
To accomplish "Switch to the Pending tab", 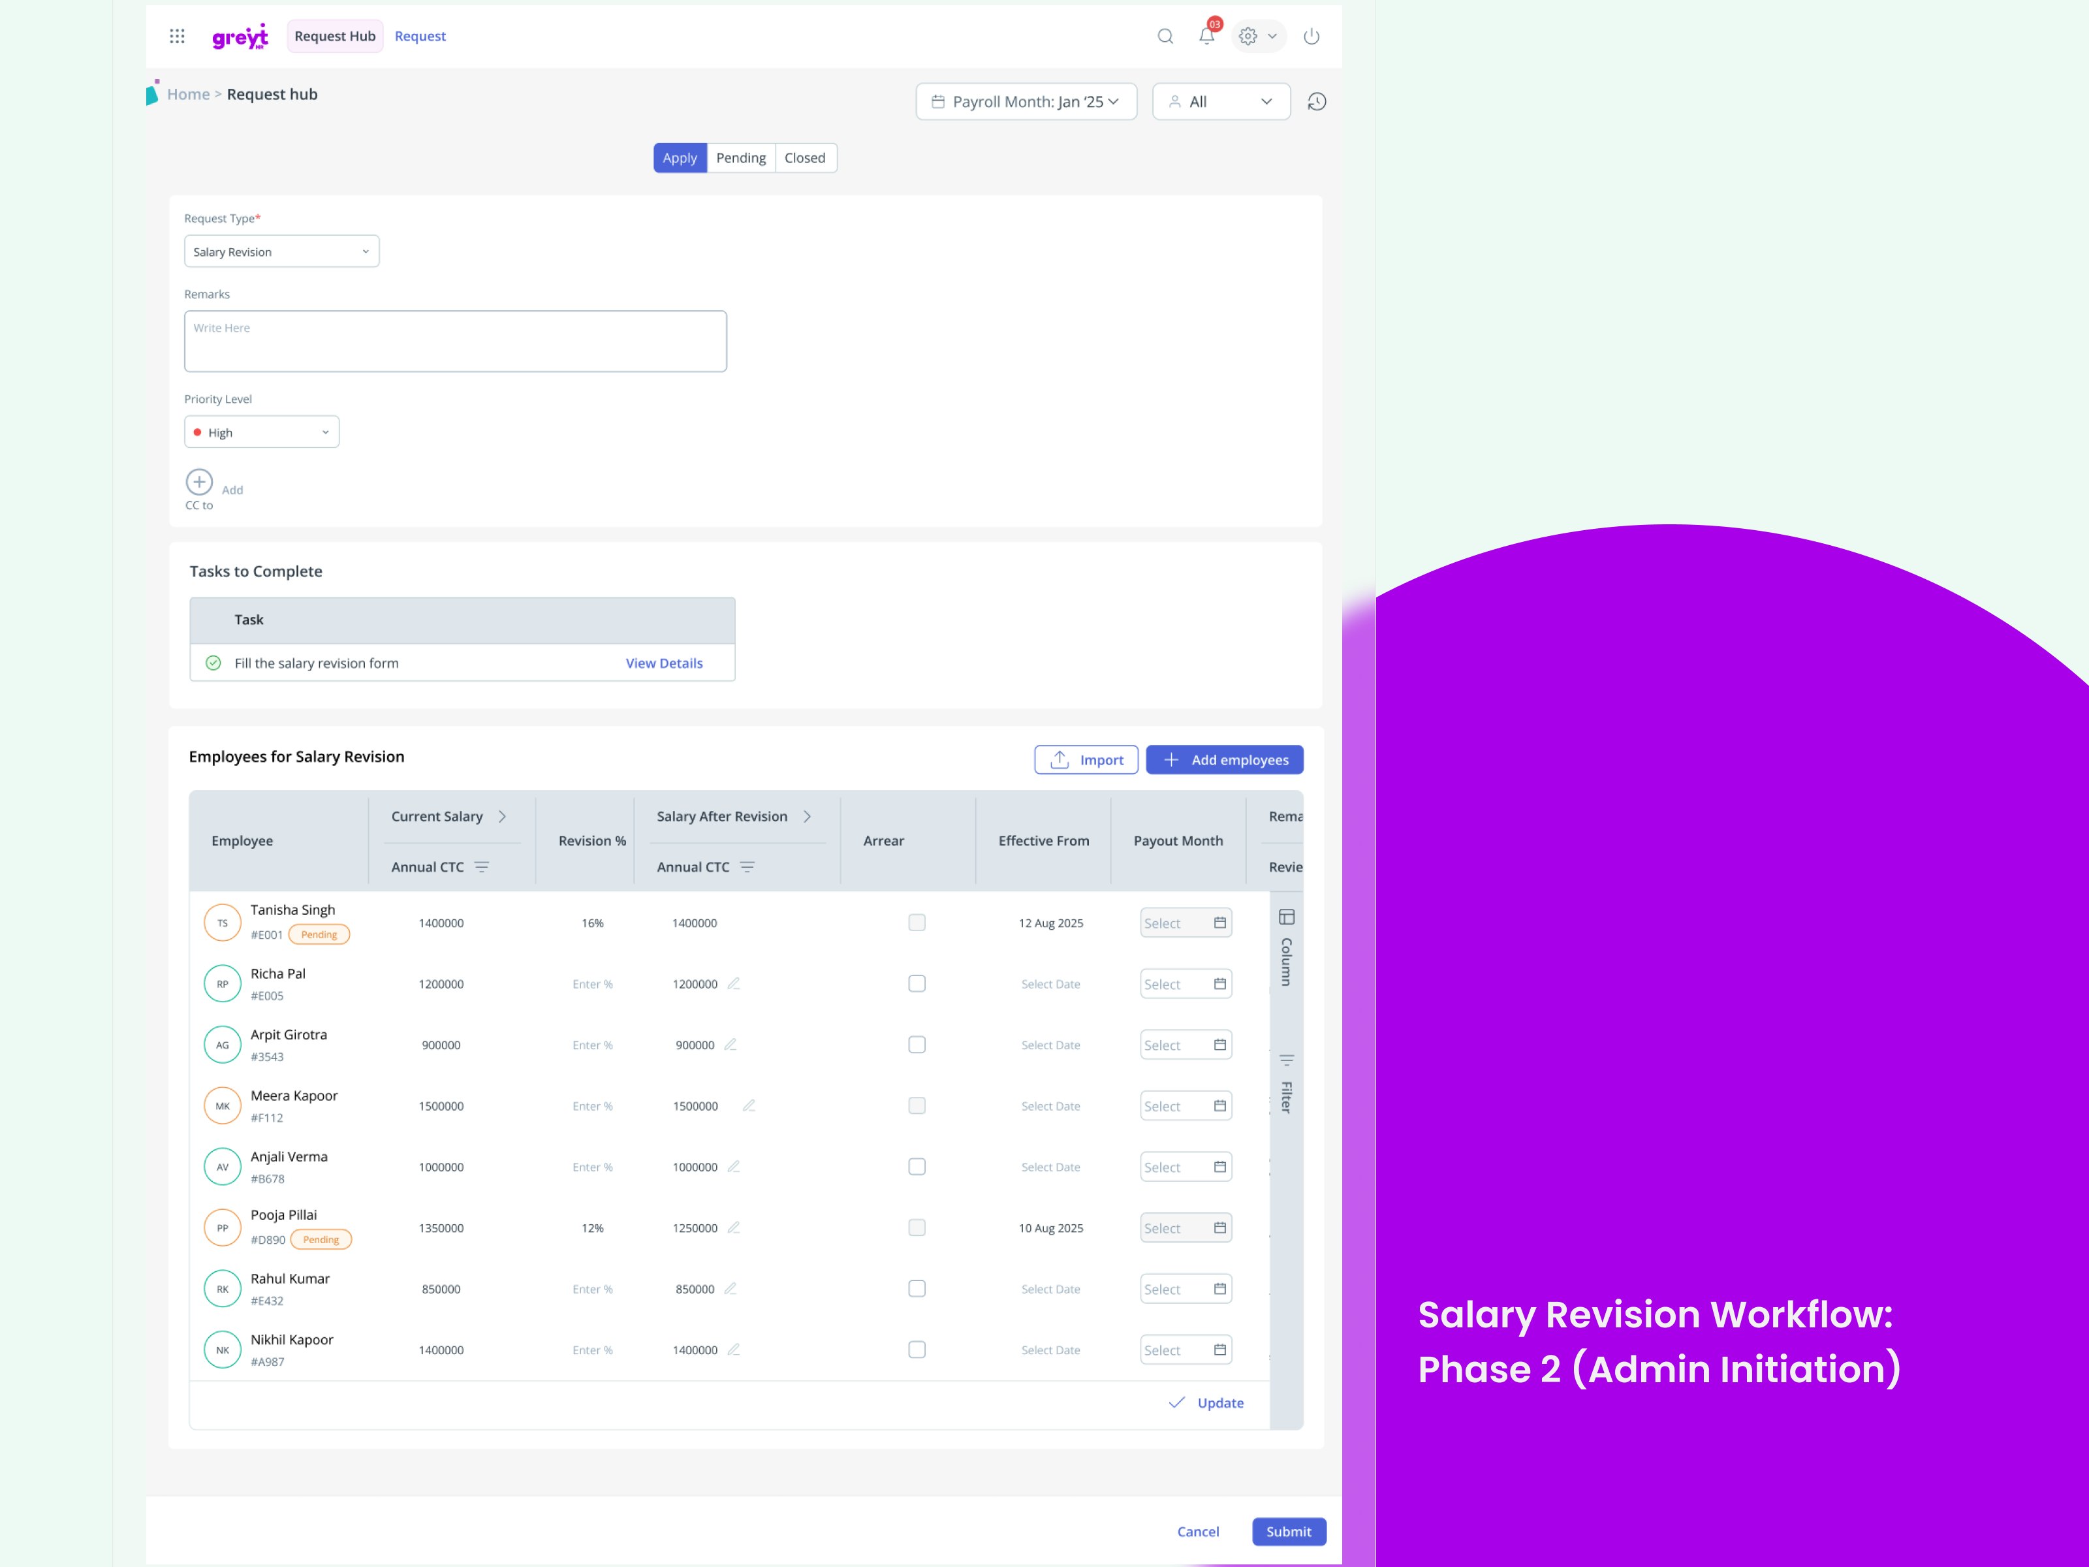I will (740, 158).
